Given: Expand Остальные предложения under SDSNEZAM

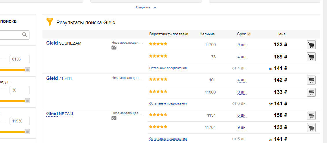Looking at the screenshot, I should pos(168,68).
